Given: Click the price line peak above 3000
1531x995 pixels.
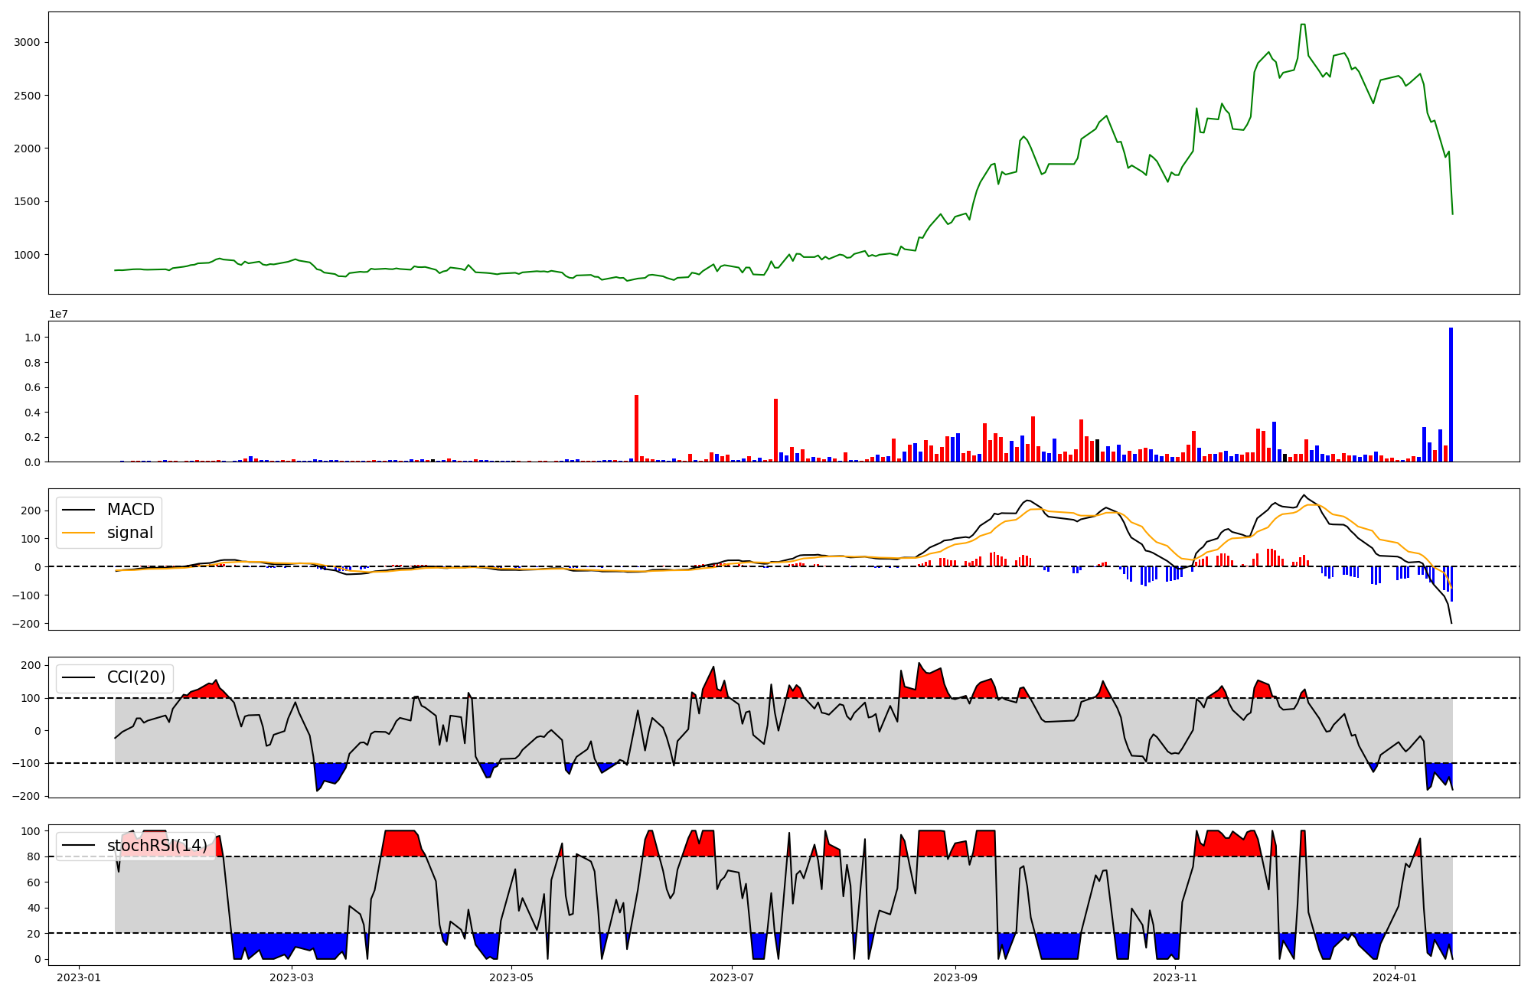Looking at the screenshot, I should tap(1303, 25).
